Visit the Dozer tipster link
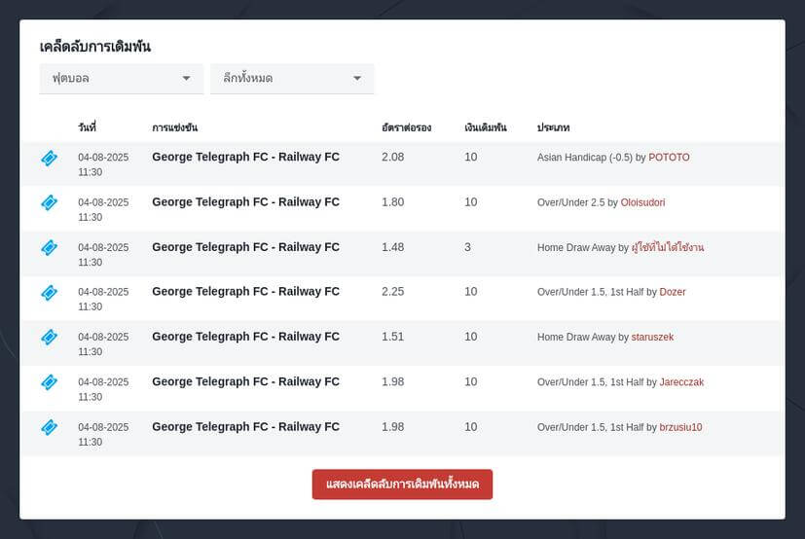The width and height of the screenshot is (805, 539). [x=673, y=292]
